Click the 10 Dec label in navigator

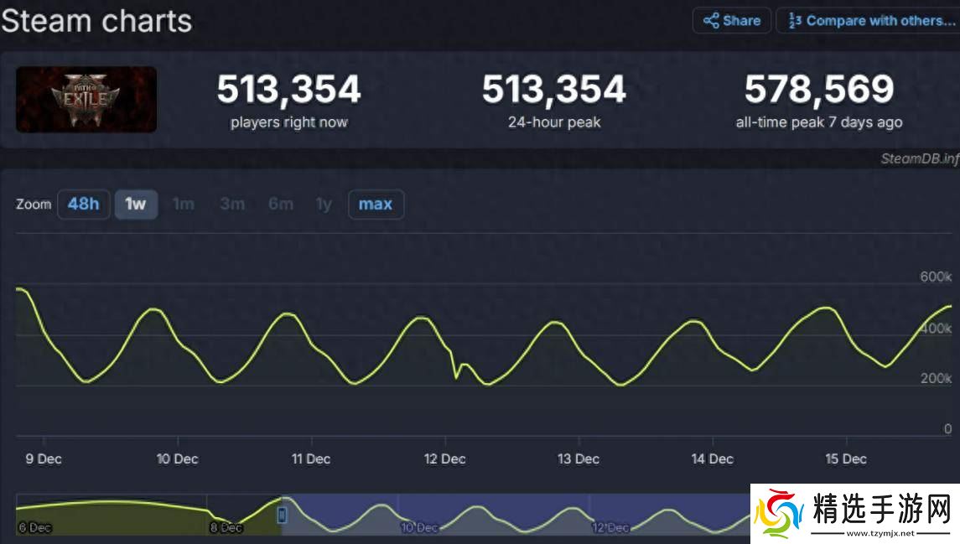point(419,527)
